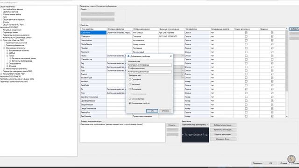
Task: Click the properties table scroll-up arrow
Action: point(286,29)
